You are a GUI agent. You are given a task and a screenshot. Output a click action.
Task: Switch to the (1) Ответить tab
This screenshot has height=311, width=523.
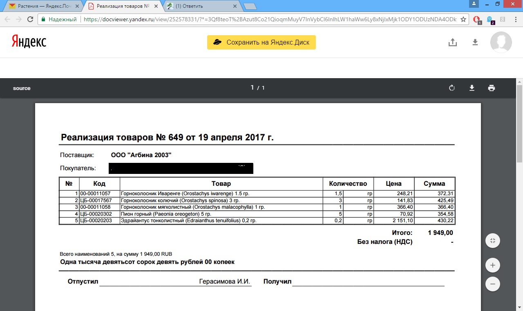click(200, 6)
